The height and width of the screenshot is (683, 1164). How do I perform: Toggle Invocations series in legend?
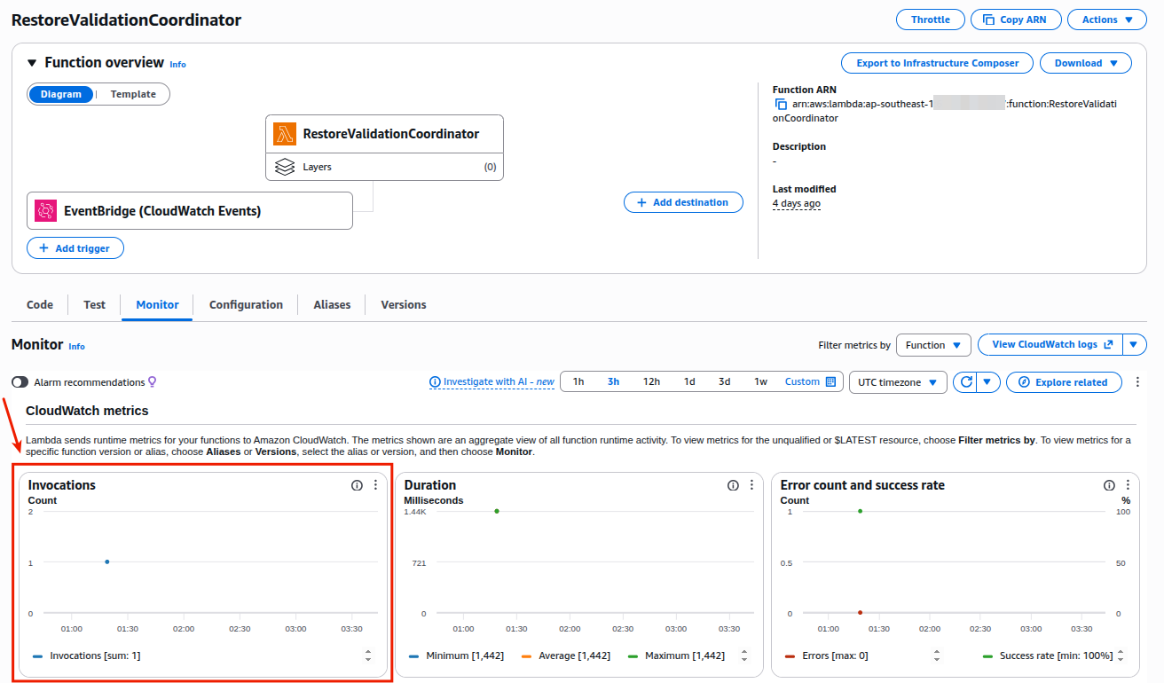click(x=87, y=656)
